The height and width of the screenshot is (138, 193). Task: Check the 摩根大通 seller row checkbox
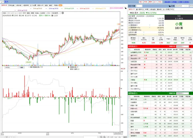point(129,99)
